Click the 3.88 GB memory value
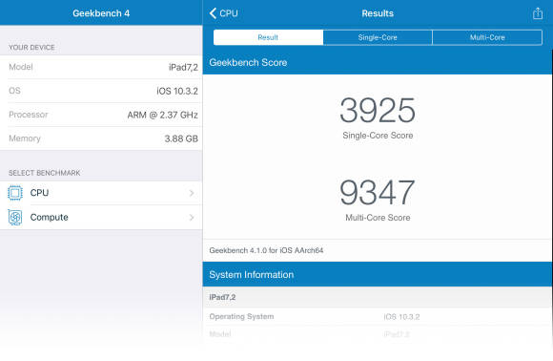The width and height of the screenshot is (553, 361). pos(181,138)
